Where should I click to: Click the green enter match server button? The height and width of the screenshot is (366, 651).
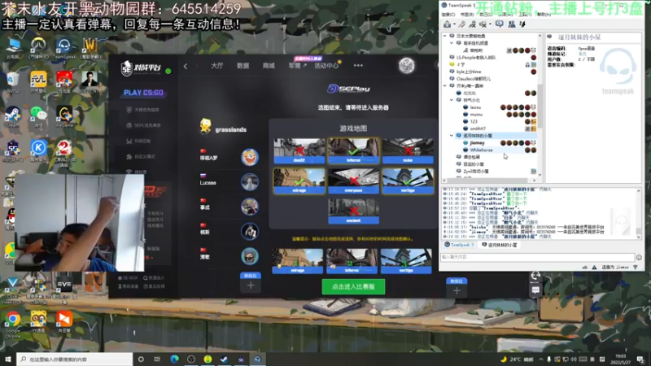pos(353,287)
